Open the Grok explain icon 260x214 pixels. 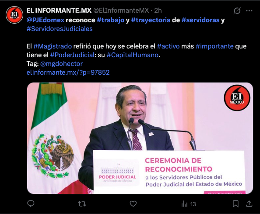(x=237, y=11)
